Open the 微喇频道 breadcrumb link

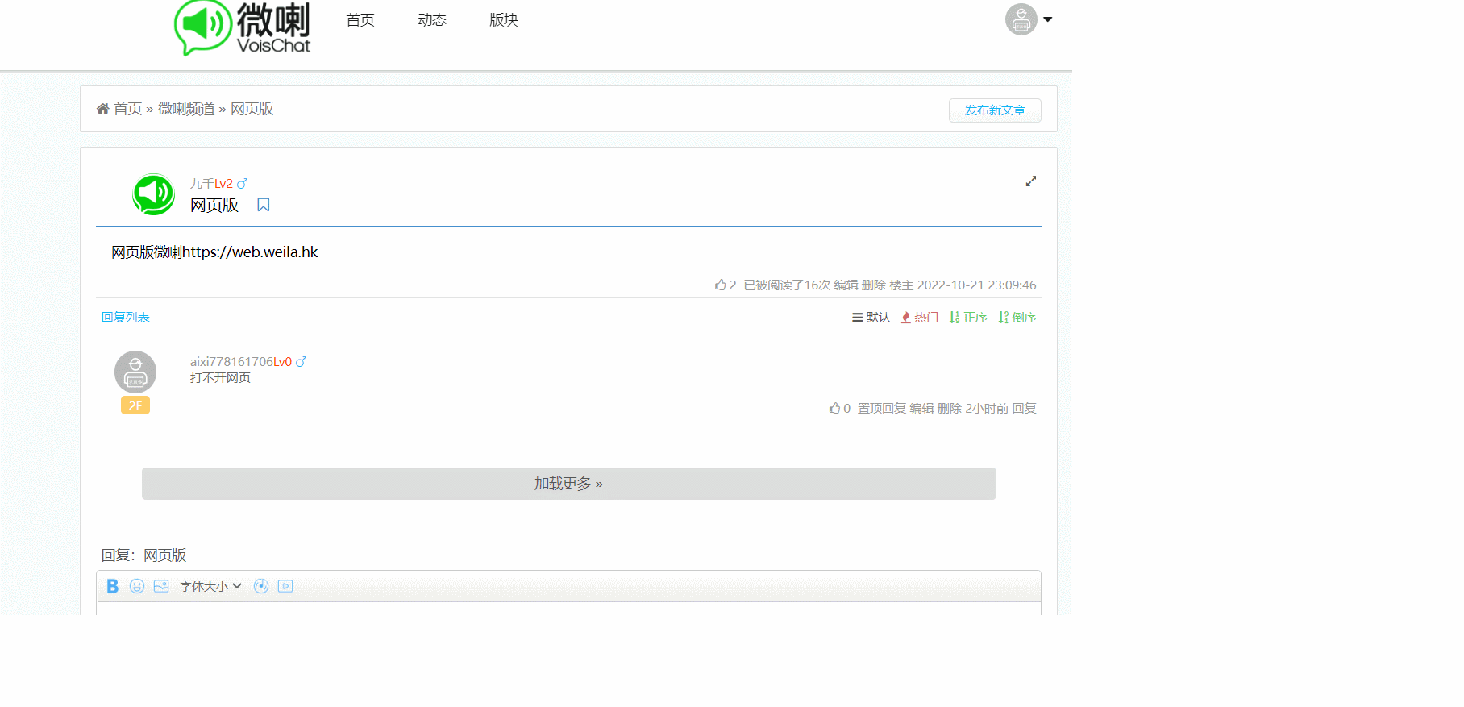[x=186, y=109]
